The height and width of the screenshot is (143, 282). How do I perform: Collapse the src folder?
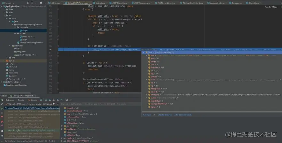(x=4, y=15)
